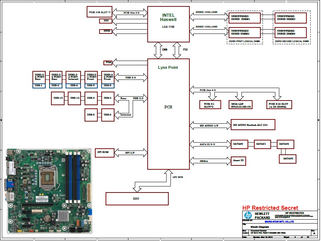Click the SATA#5 box
Image resolution: width=321 pixels, height=241 pixels.
click(288, 158)
